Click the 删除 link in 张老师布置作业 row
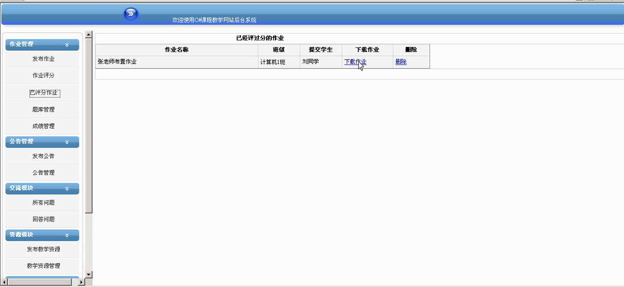This screenshot has width=624, height=287. click(x=401, y=62)
